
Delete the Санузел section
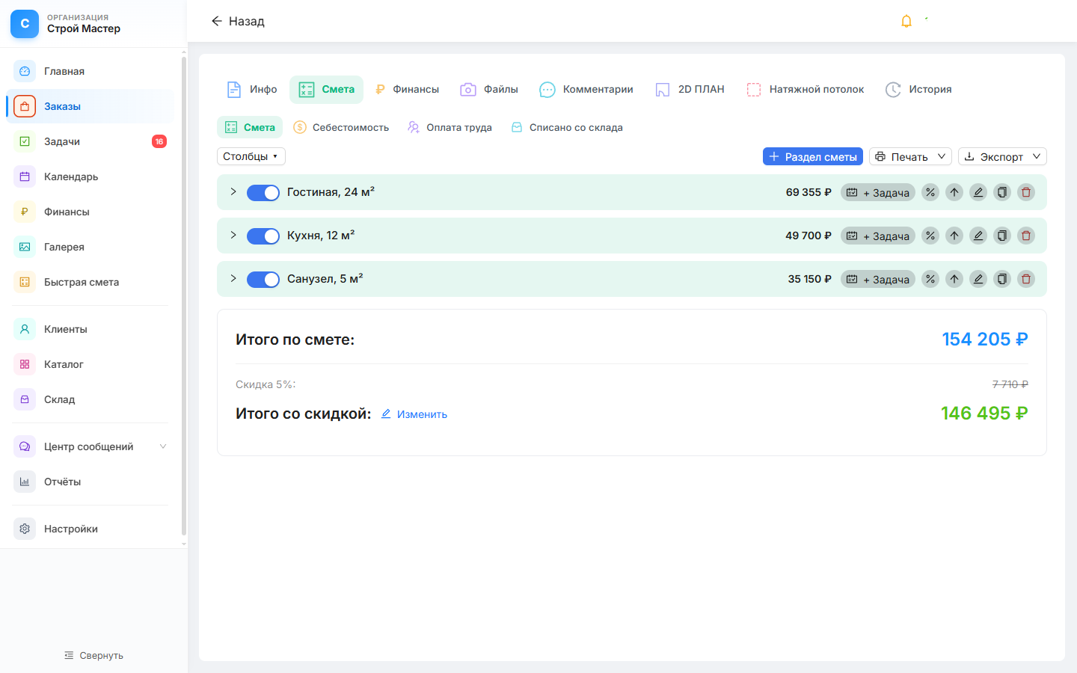pos(1026,279)
